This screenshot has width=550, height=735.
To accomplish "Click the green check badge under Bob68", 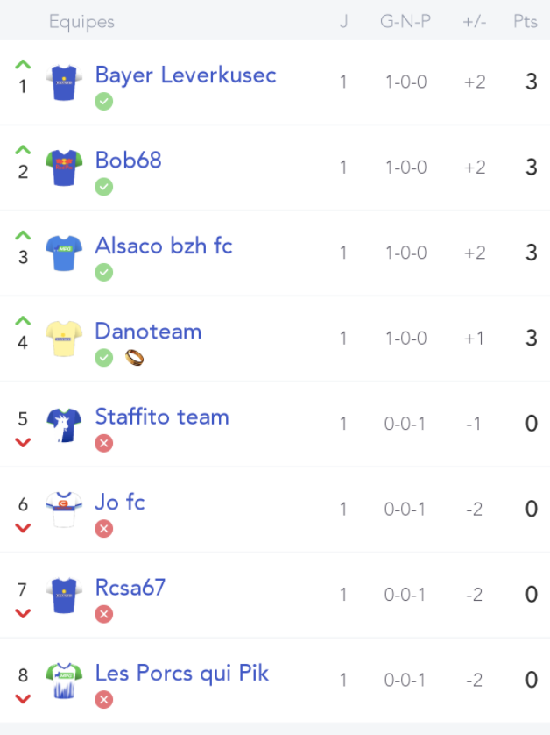I will tap(104, 187).
